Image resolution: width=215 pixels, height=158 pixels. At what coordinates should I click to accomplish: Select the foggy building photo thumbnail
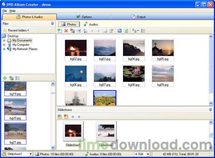pos(76,98)
